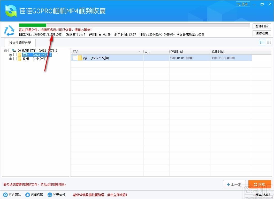Collapse the 00 找到的文件 tree node
274x199 pixels.
(x=6, y=51)
